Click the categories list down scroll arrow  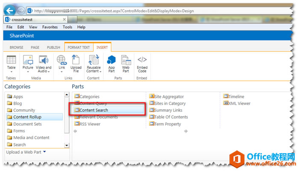(x=67, y=145)
